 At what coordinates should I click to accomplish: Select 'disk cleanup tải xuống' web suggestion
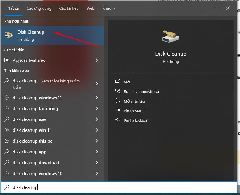[x=35, y=109]
